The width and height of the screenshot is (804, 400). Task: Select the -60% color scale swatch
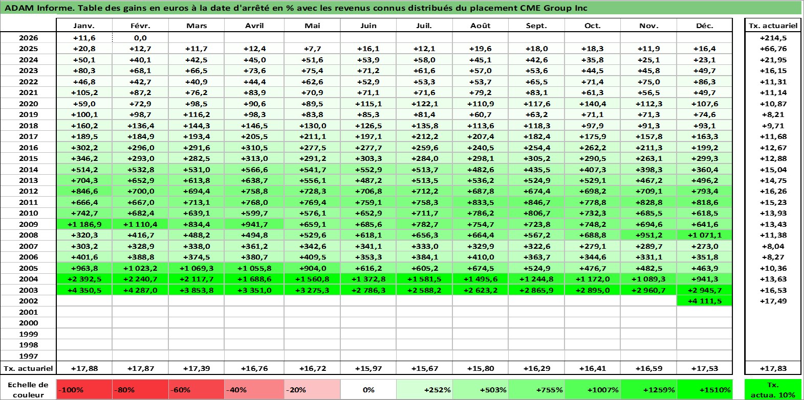coord(197,389)
